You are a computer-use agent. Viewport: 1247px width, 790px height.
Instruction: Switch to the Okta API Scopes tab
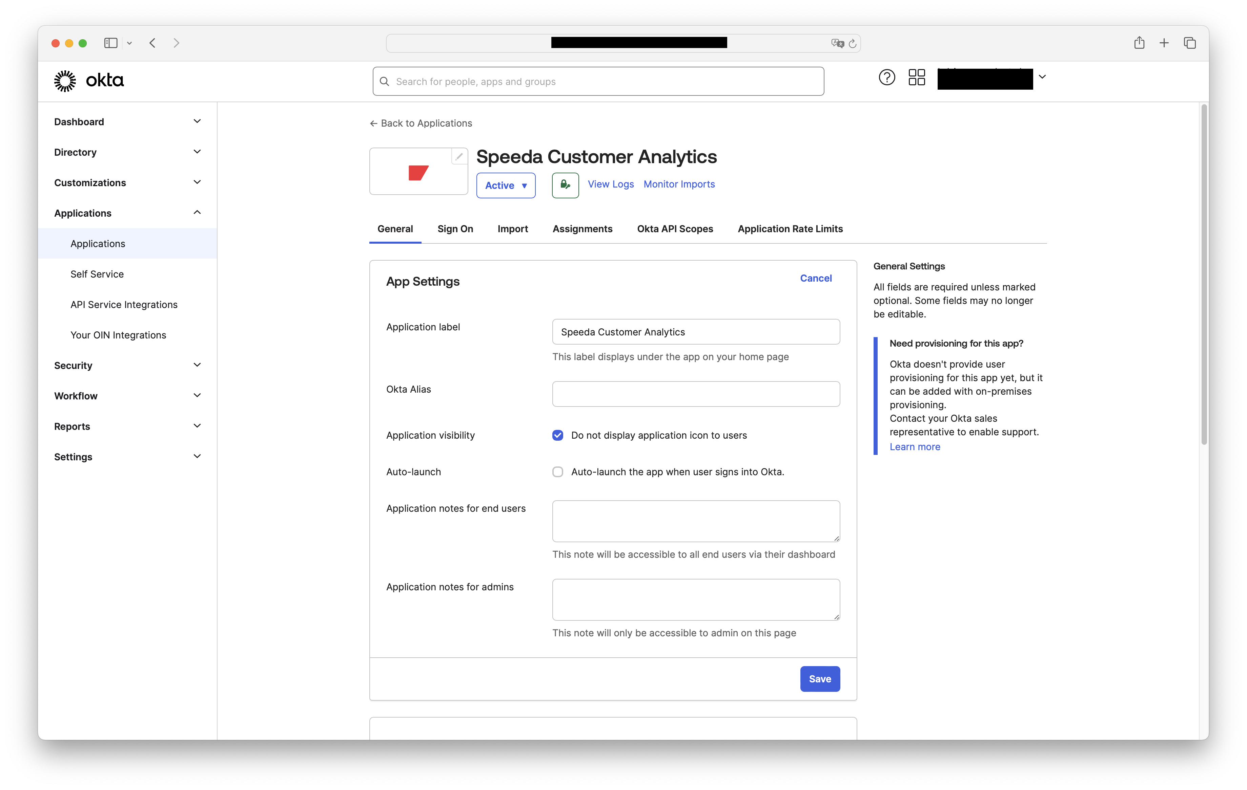(675, 229)
